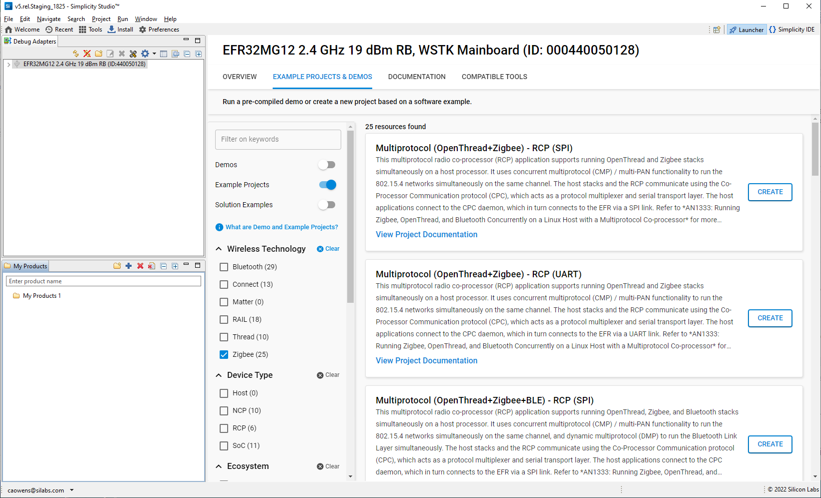
Task: Click the Filter on keywords field
Action: pos(278,140)
